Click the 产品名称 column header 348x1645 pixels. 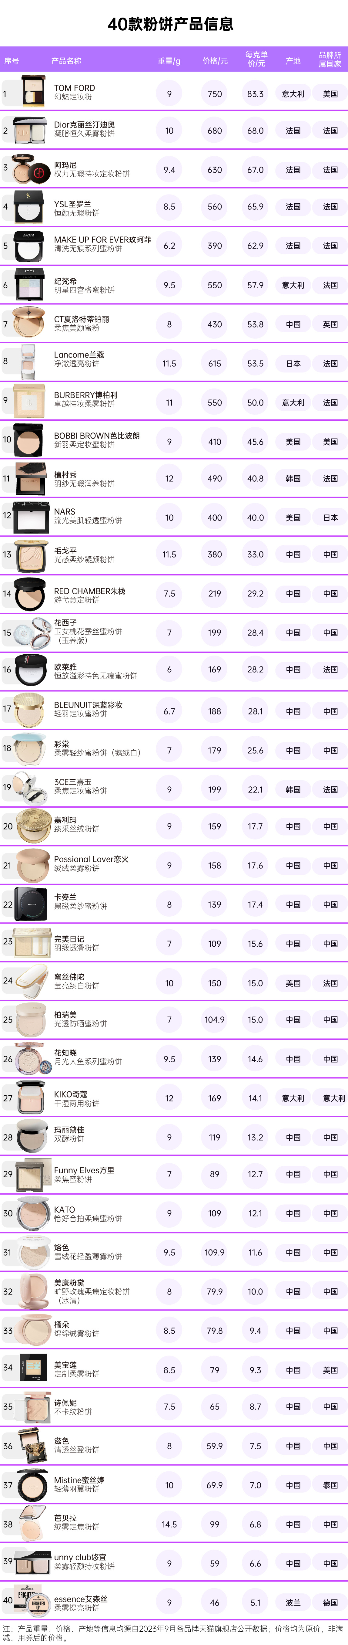66,61
